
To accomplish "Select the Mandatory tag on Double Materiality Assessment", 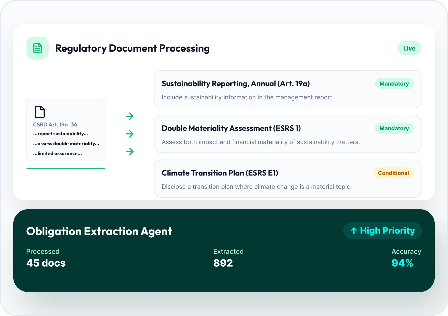I will 394,128.
